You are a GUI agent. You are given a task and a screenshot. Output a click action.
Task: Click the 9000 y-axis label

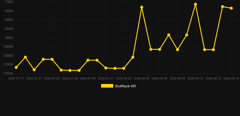pyautogui.click(x=9, y=29)
